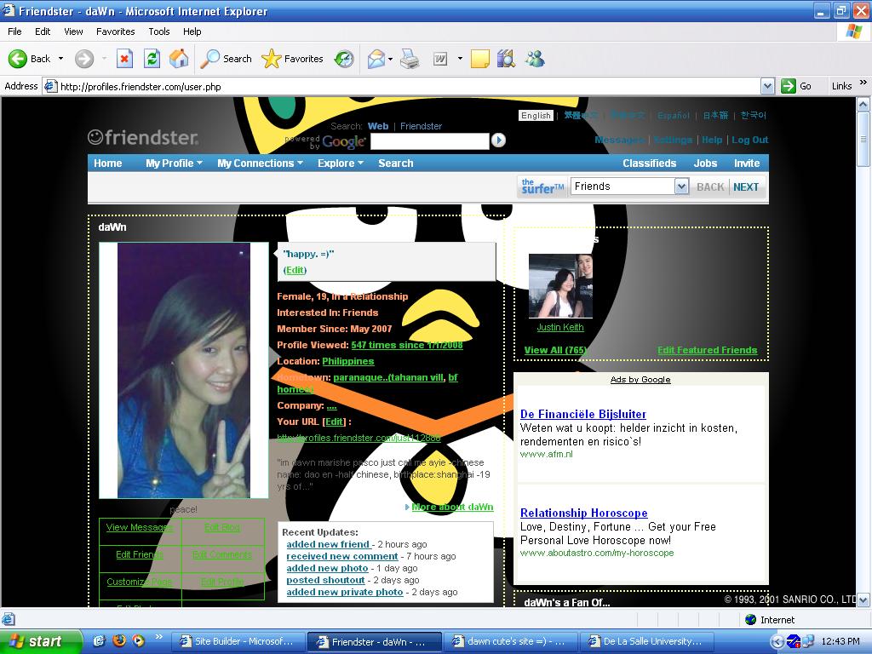This screenshot has height=654, width=872.
Task: Open the Search pane magnifier icon
Action: 209,59
